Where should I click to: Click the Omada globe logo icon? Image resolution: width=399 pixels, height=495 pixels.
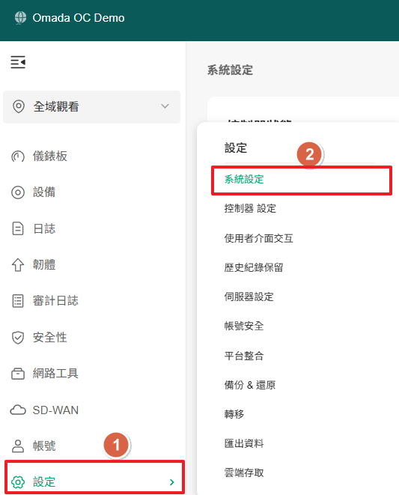(20, 18)
